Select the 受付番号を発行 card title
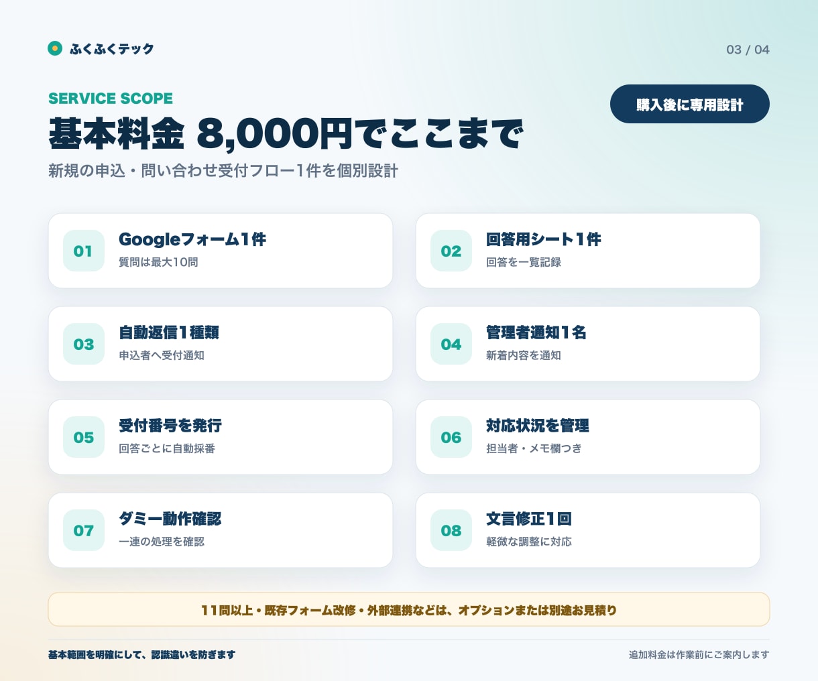Viewport: 818px width, 681px height. coord(170,426)
